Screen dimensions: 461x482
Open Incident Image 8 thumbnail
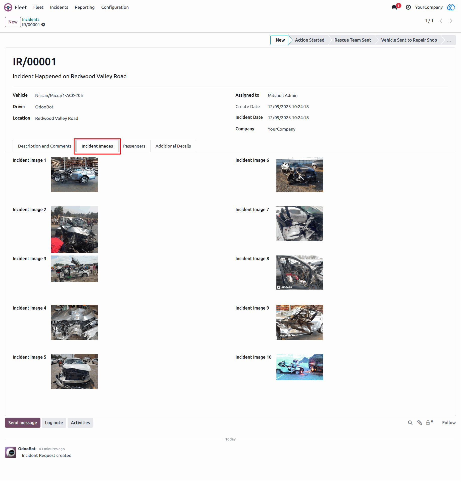click(300, 273)
